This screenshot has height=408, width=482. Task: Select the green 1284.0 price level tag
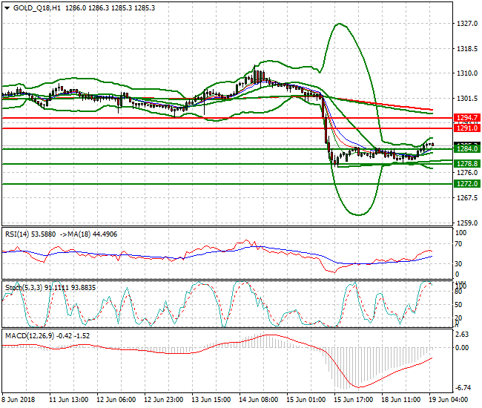[468, 149]
